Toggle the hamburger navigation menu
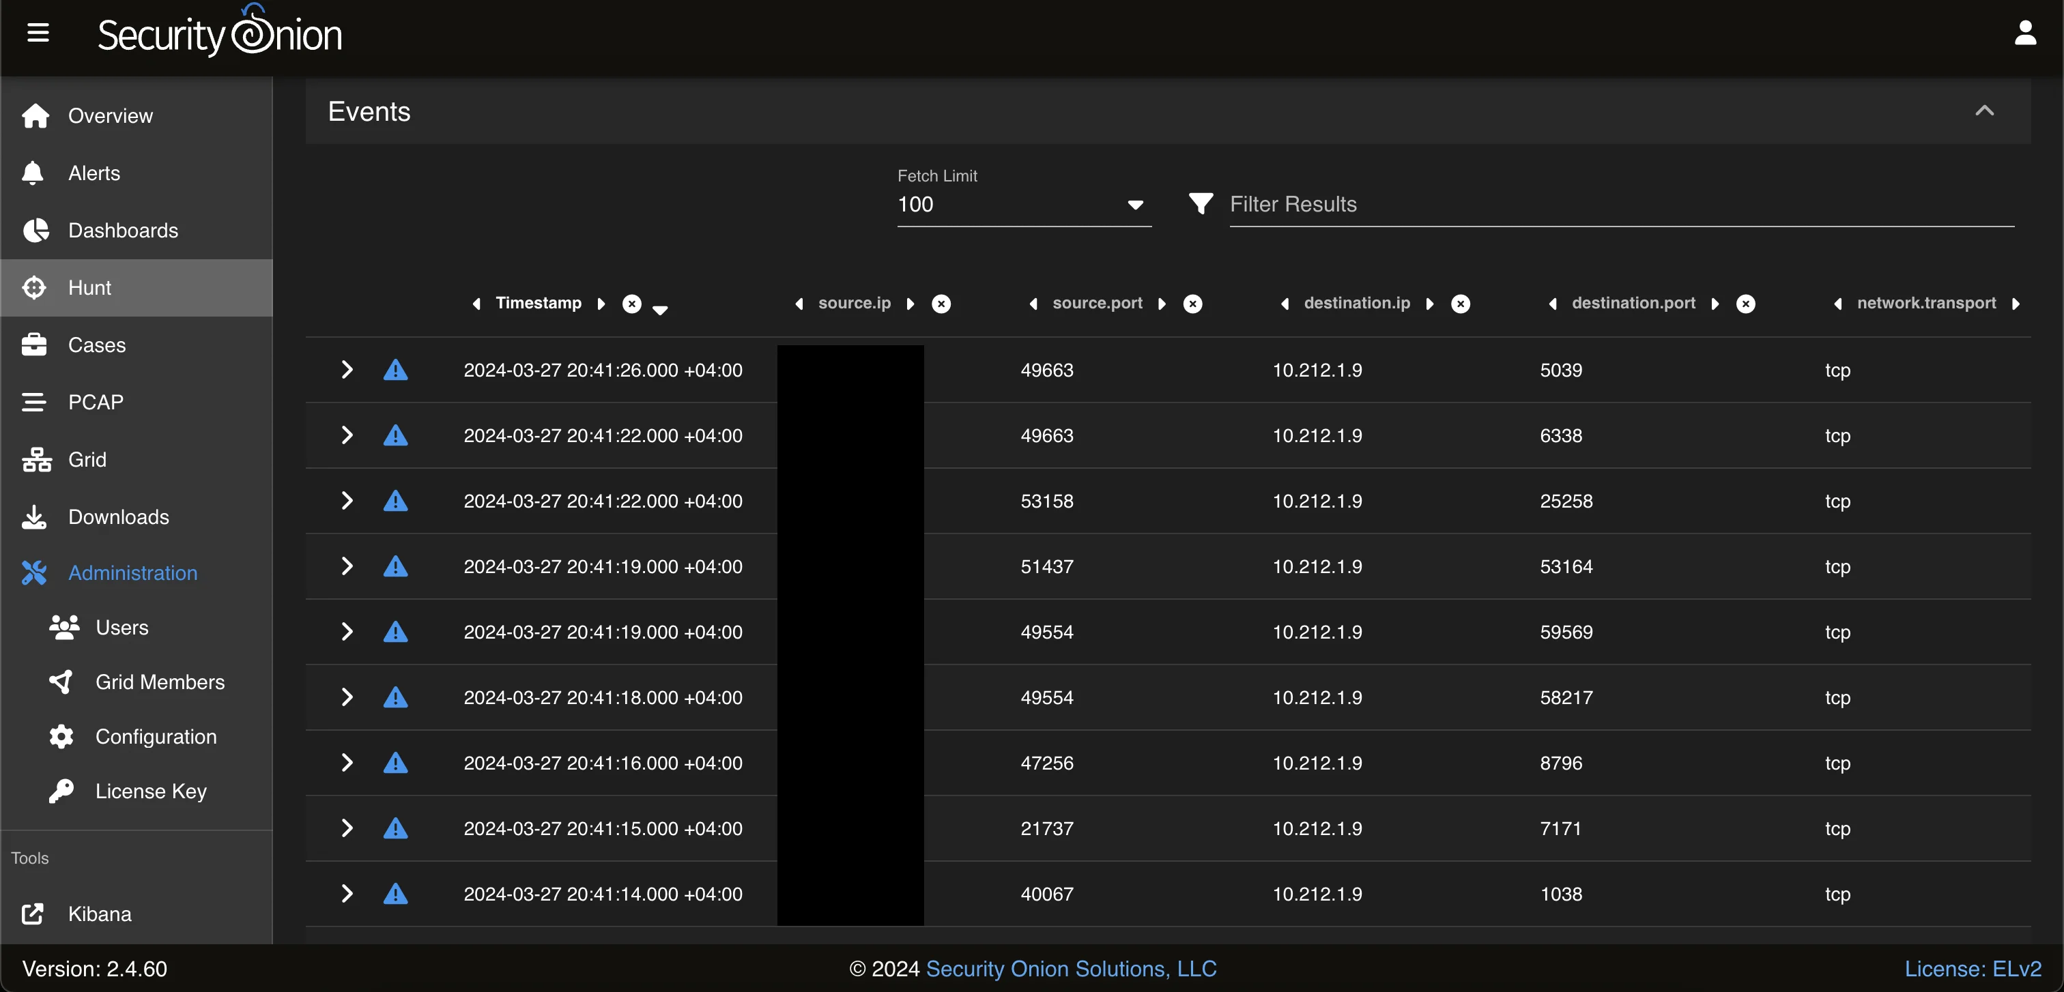 (38, 33)
